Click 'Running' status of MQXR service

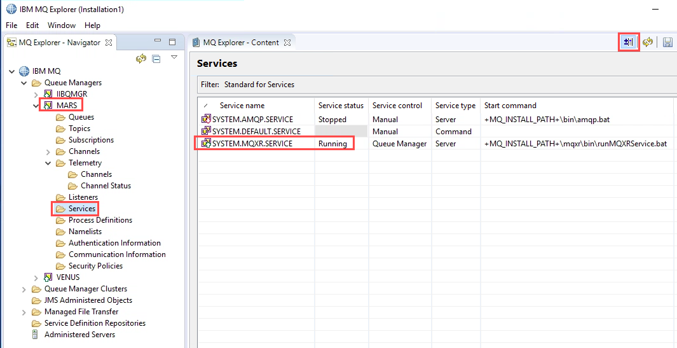pos(332,144)
